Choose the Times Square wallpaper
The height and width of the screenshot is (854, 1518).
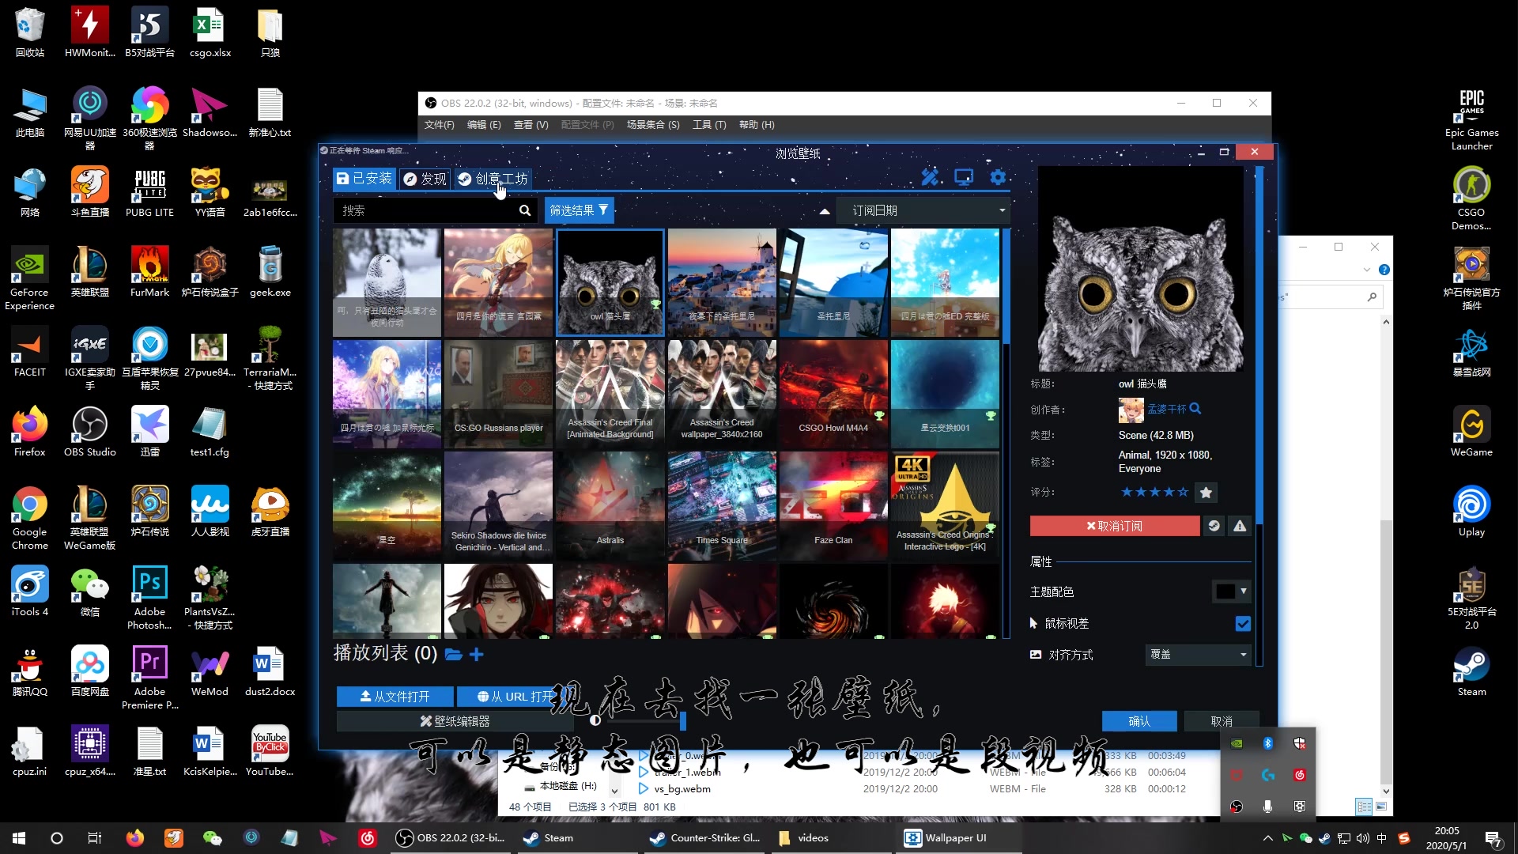(x=722, y=506)
